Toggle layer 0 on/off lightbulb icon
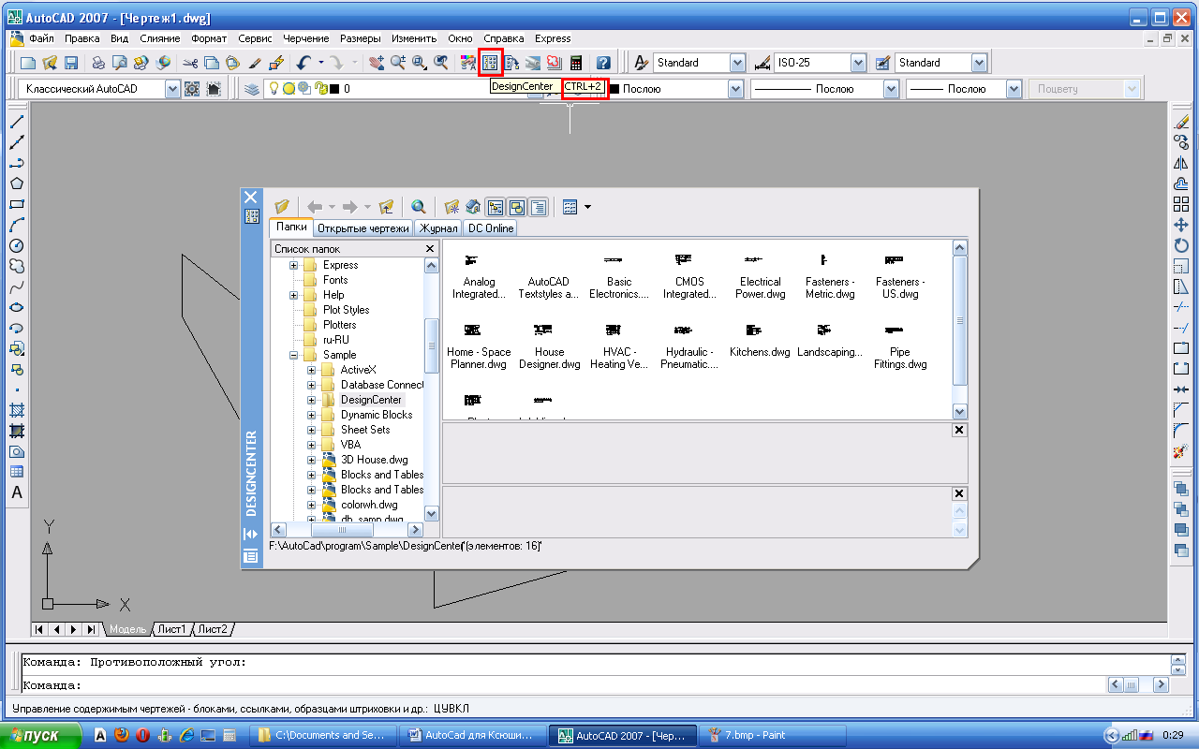The height and width of the screenshot is (749, 1199). point(275,89)
